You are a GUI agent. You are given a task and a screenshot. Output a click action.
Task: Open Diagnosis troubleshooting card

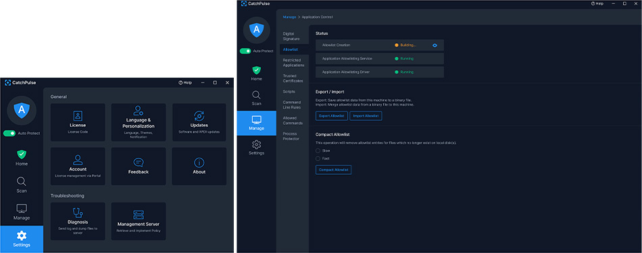click(78, 221)
